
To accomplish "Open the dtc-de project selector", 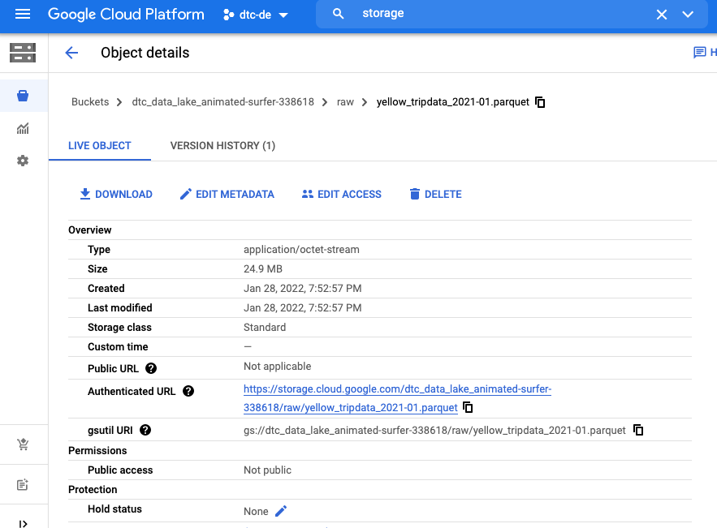I will click(x=256, y=15).
